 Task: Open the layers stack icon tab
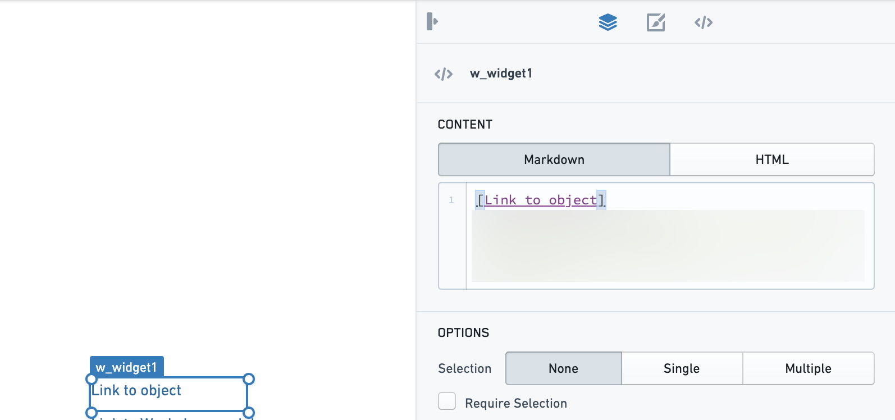[x=608, y=22]
